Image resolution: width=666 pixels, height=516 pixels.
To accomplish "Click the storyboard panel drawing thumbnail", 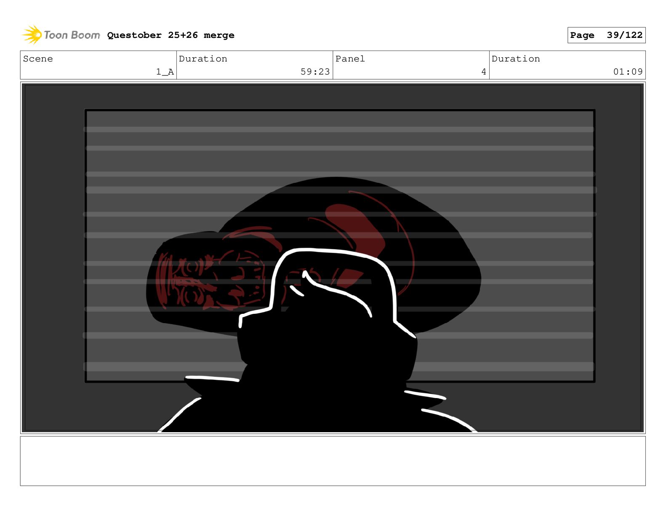I will tap(333, 258).
